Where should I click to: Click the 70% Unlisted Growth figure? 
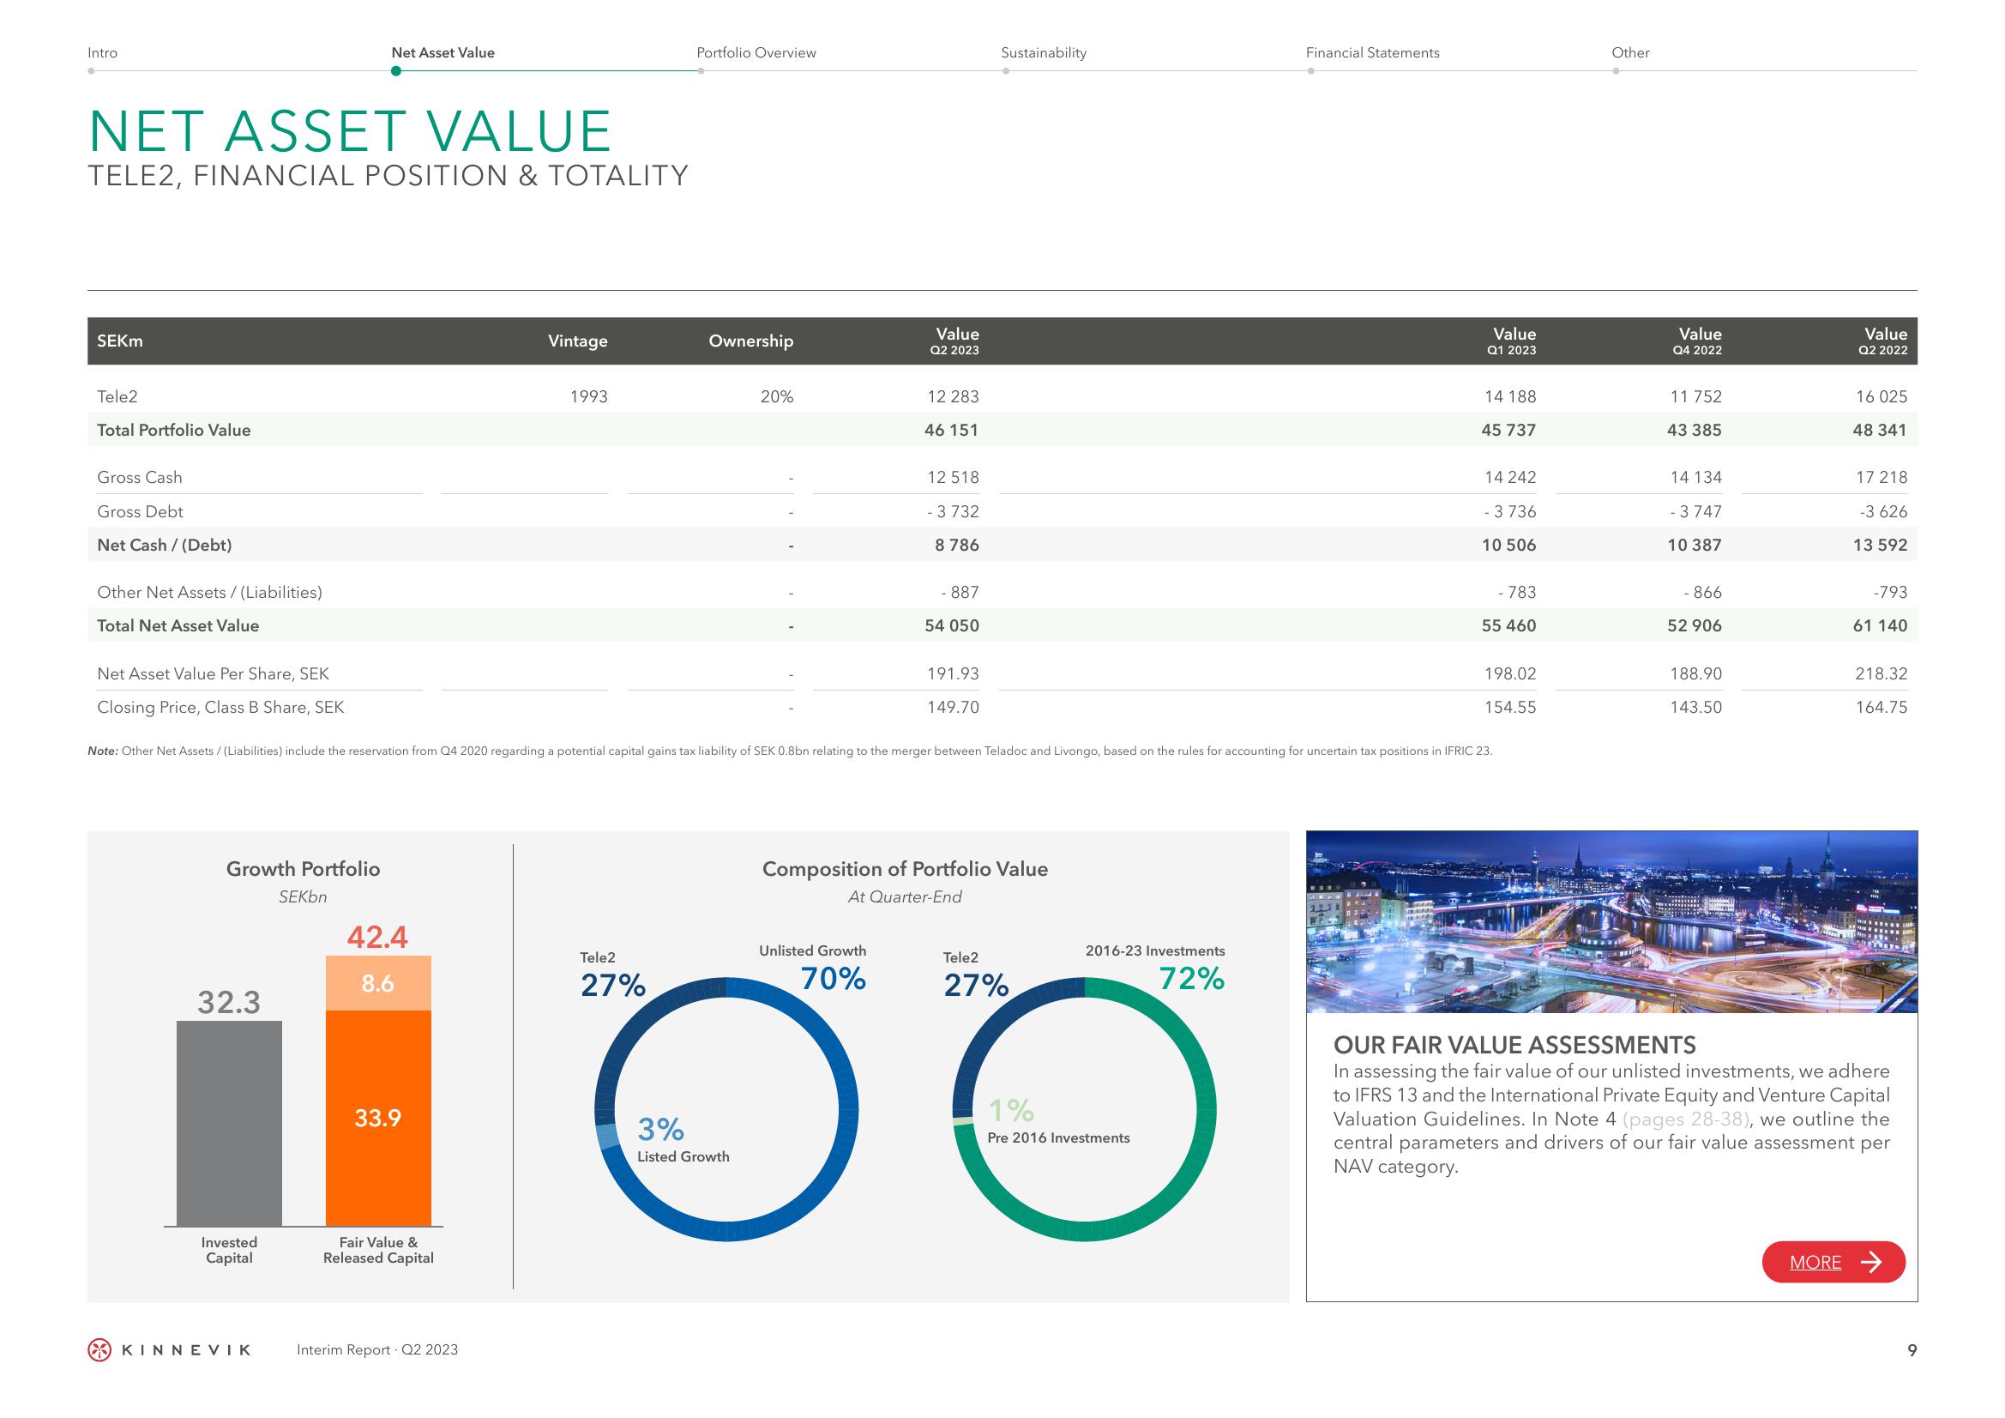[x=833, y=979]
